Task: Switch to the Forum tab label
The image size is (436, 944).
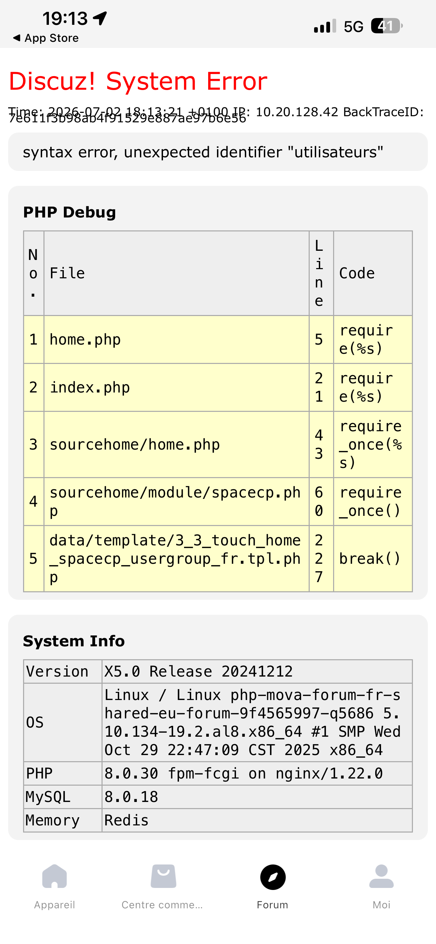Action: pos(272,905)
